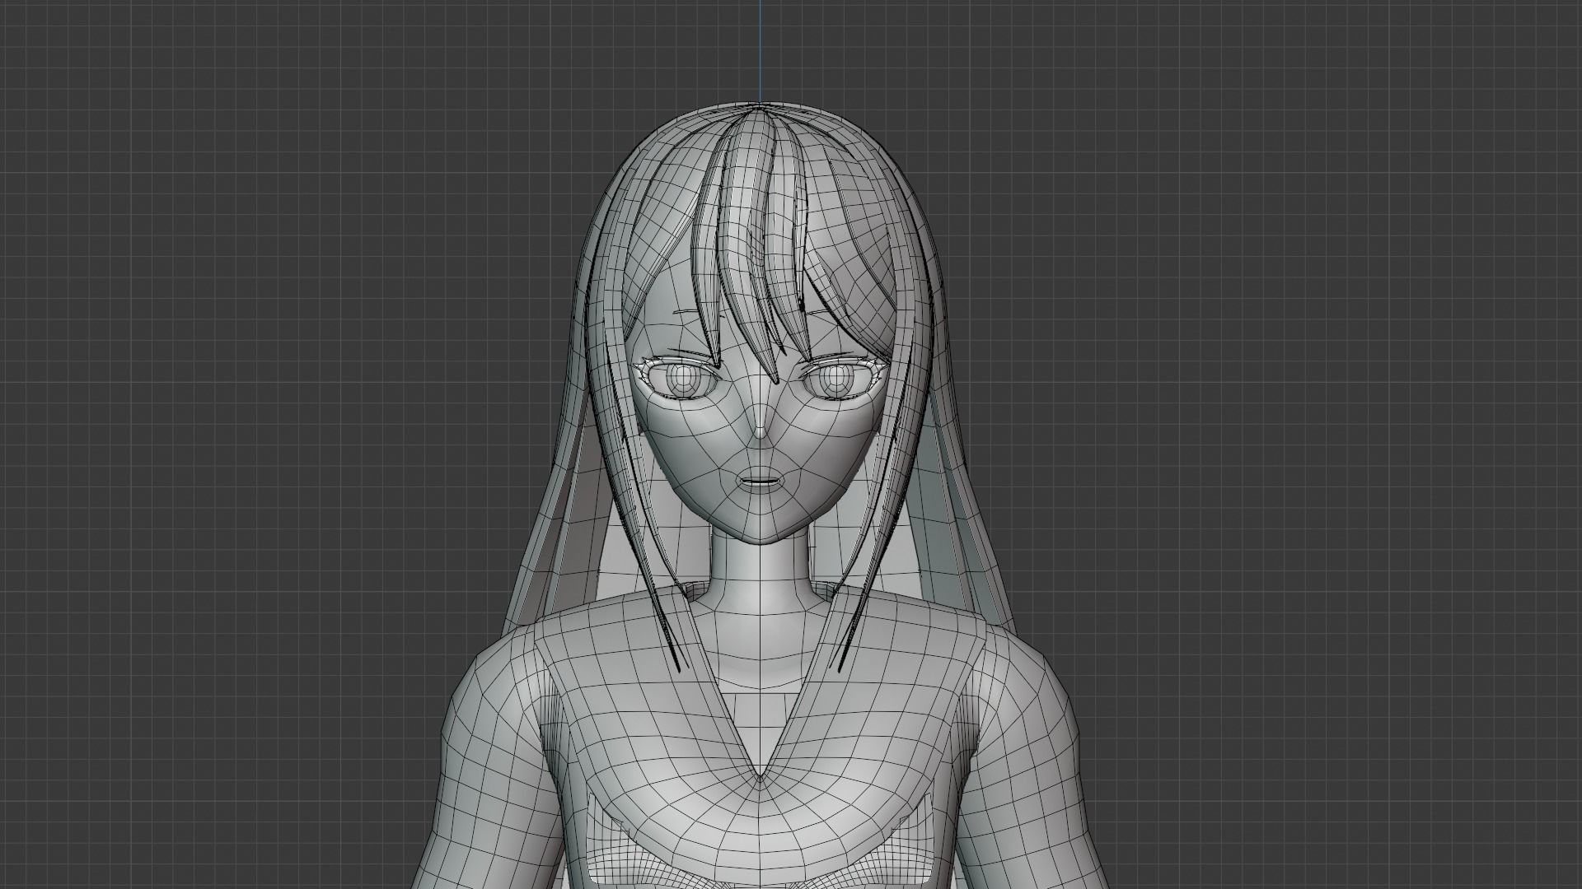The image size is (1582, 889).
Task: Select the character's right-side eye mesh
Action: tap(837, 381)
